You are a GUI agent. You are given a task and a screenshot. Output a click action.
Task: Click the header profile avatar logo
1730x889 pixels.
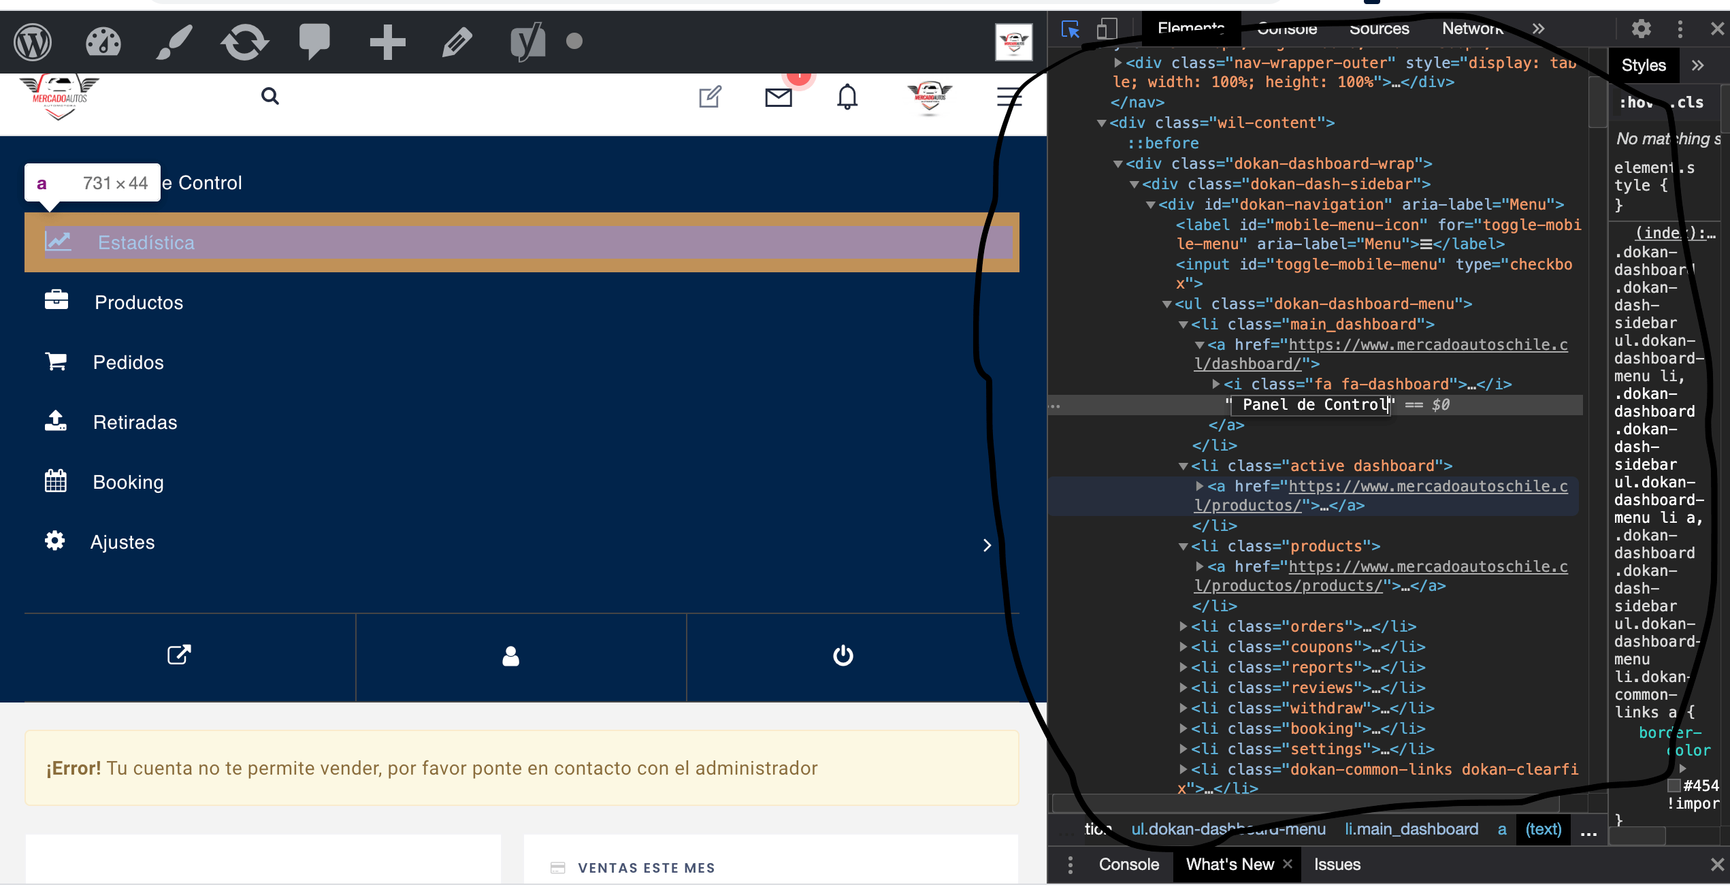[929, 97]
